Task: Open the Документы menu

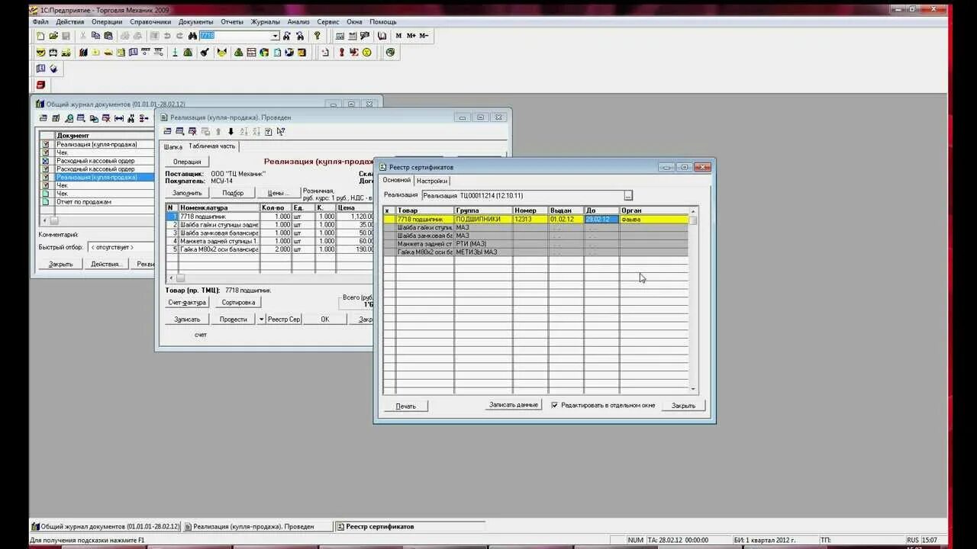Action: pyautogui.click(x=196, y=22)
